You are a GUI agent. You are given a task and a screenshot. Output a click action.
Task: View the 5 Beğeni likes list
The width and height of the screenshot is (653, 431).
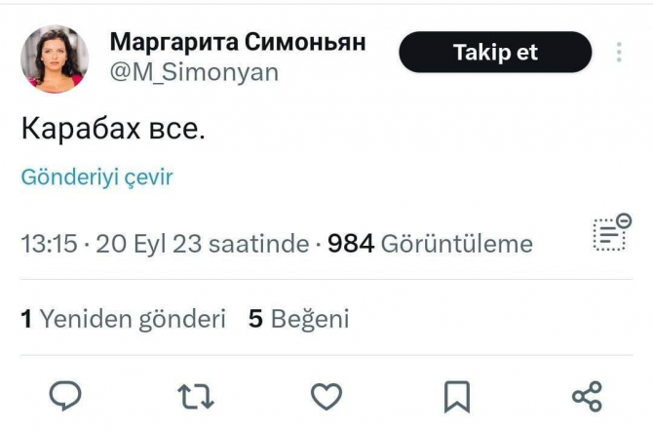coord(298,319)
